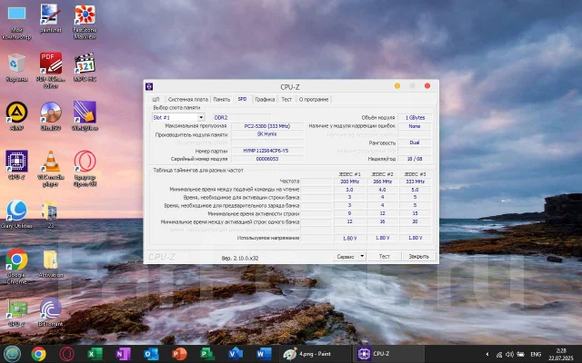This screenshot has height=363, width=582.
Task: Launch Opera GX browser desktop shortcut
Action: click(85, 169)
